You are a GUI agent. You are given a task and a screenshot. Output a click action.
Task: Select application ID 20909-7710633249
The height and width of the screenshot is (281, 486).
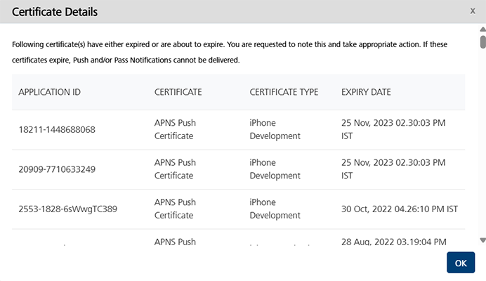(x=57, y=169)
